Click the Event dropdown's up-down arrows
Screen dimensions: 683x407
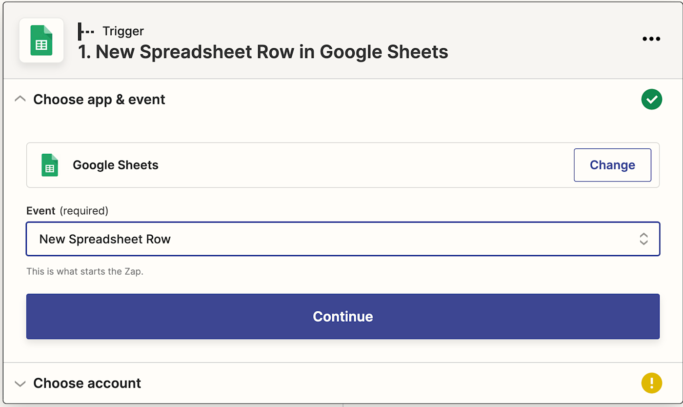tap(643, 239)
